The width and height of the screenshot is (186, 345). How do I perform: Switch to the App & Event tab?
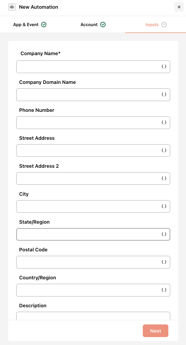click(x=30, y=25)
